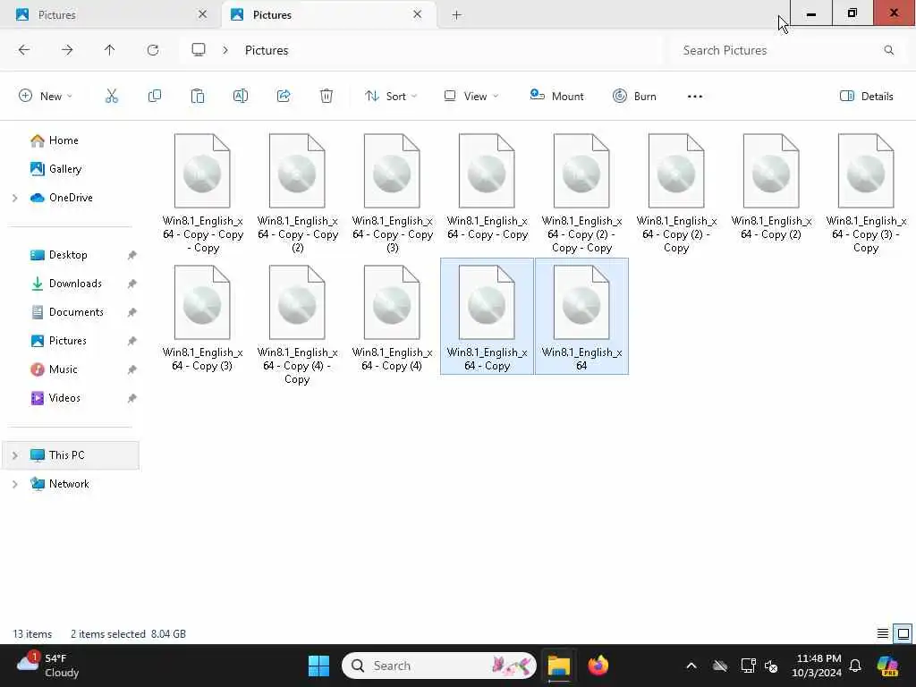The height and width of the screenshot is (687, 916).
Task: Expand the This PC tree node
Action: pos(15,455)
